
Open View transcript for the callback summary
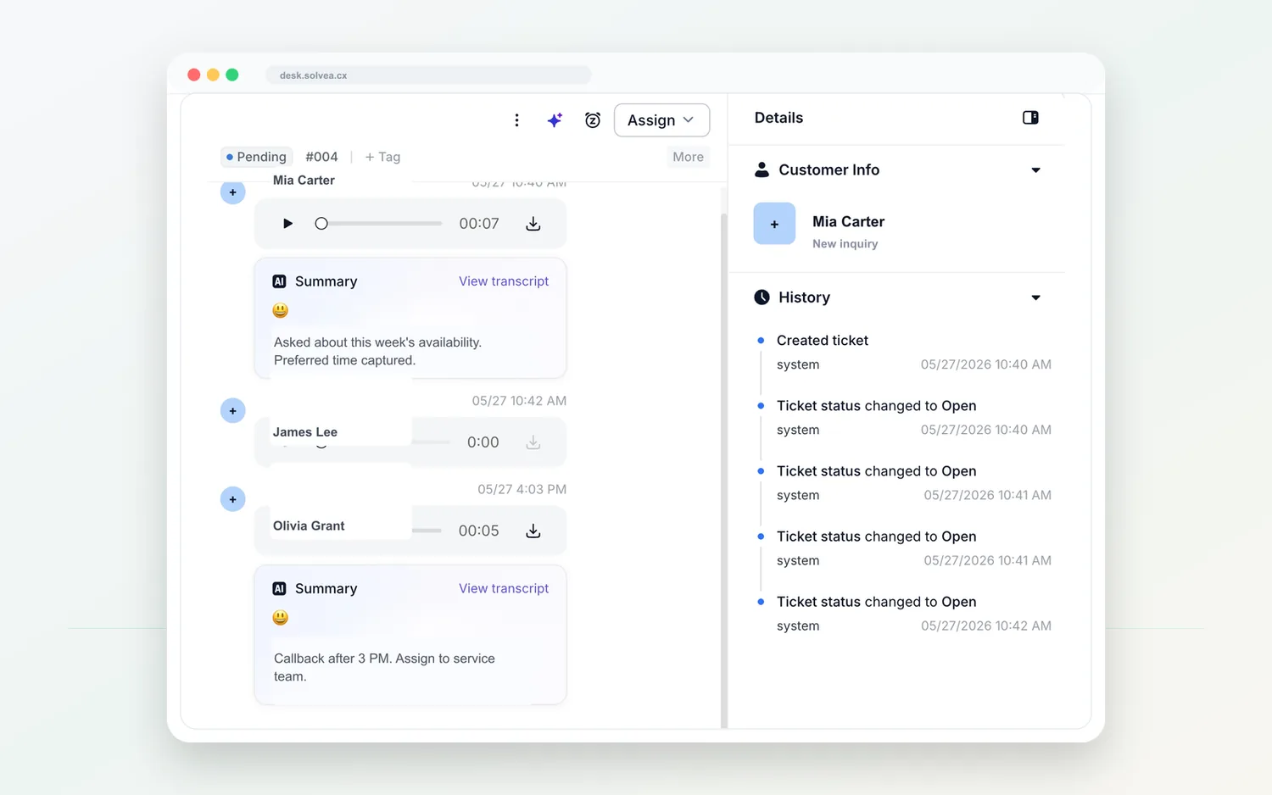tap(504, 588)
